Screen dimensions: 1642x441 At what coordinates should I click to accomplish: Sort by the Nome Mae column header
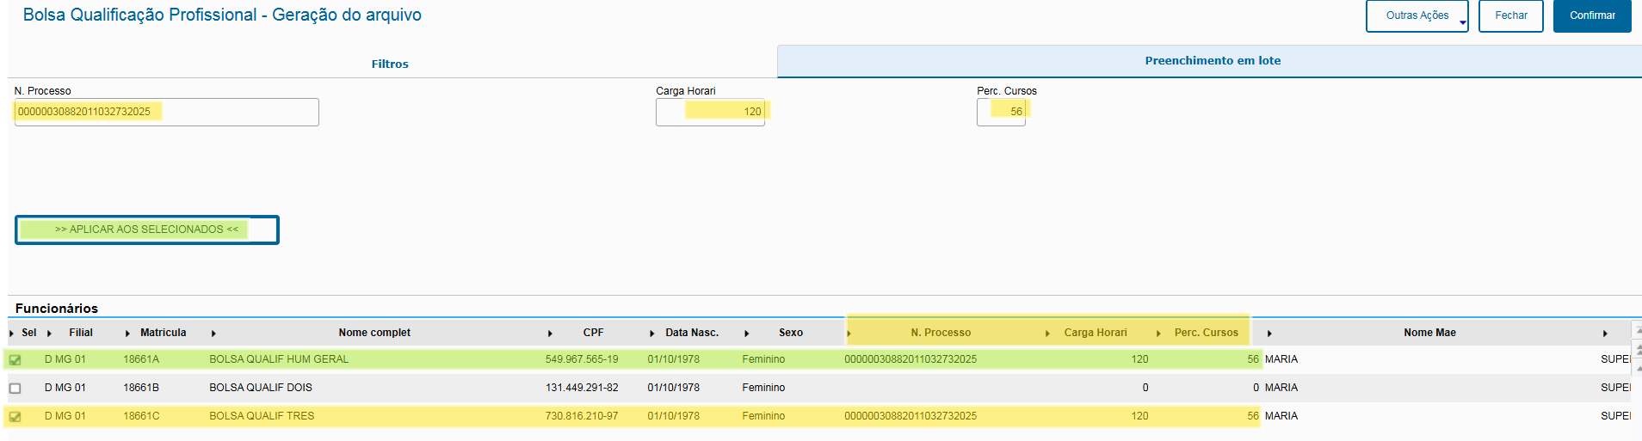point(1429,333)
